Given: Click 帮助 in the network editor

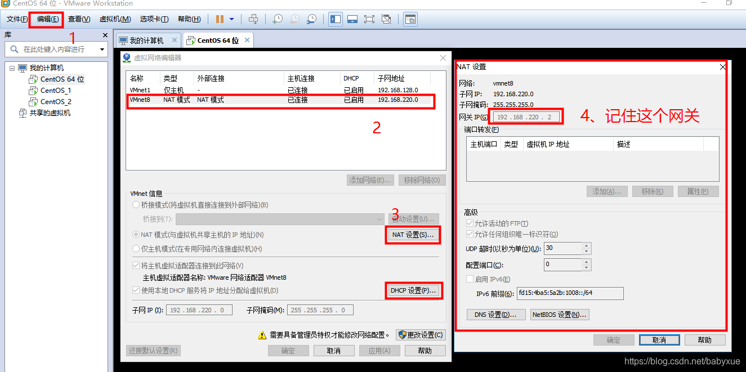Looking at the screenshot, I should pyautogui.click(x=425, y=351).
